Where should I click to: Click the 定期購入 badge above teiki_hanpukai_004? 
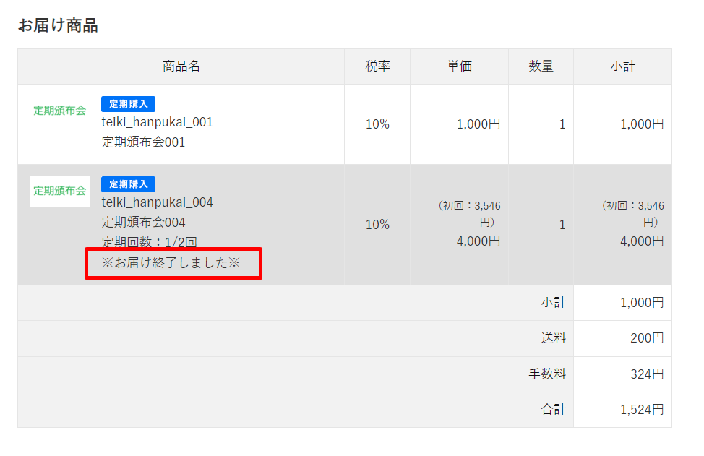click(128, 184)
